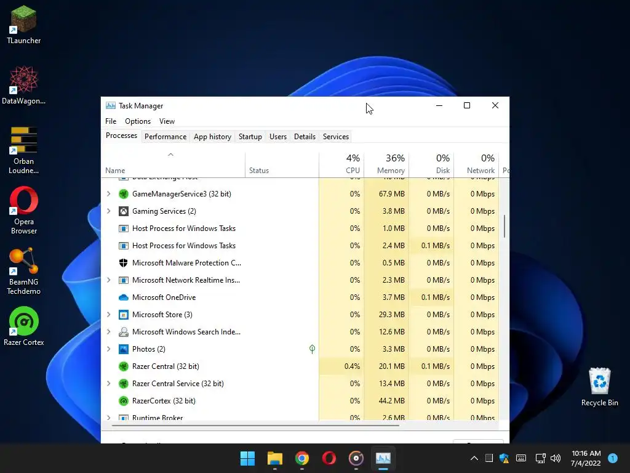630x473 pixels.
Task: Click the Windows Security tray icon
Action: (504, 458)
